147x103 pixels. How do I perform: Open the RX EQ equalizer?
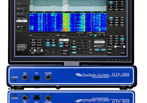97,50
